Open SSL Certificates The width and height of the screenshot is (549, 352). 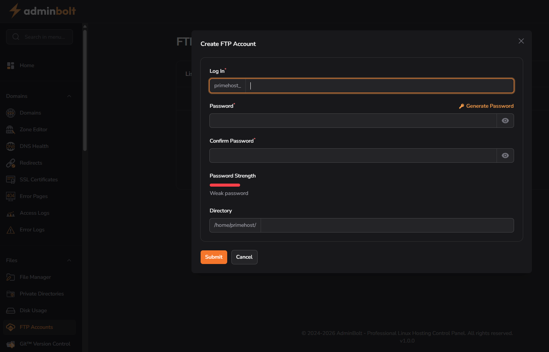pyautogui.click(x=39, y=179)
